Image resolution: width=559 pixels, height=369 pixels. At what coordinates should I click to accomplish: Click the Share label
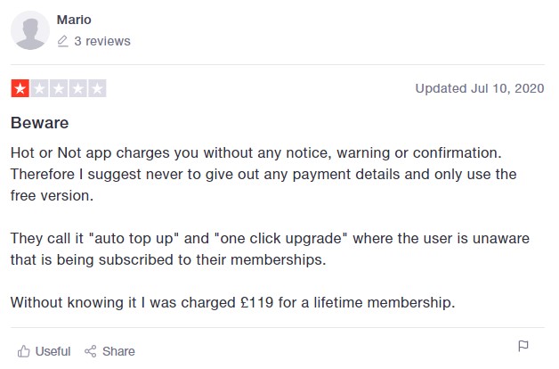(118, 351)
